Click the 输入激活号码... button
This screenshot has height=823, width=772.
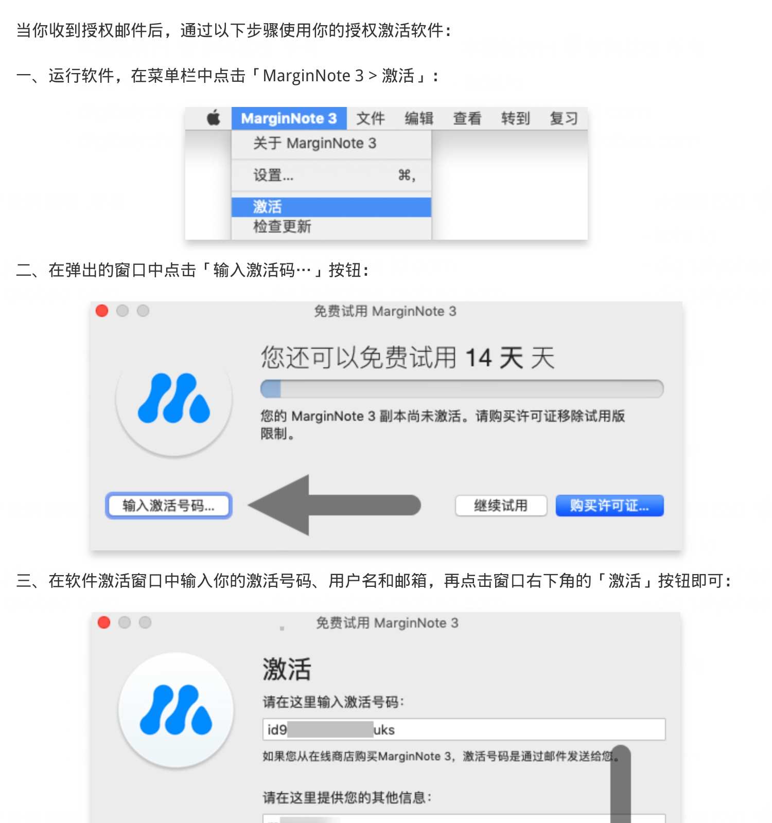169,506
